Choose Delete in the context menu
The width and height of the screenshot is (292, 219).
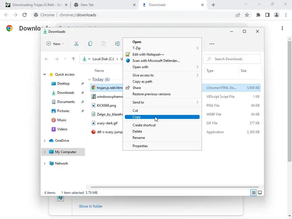(162, 131)
